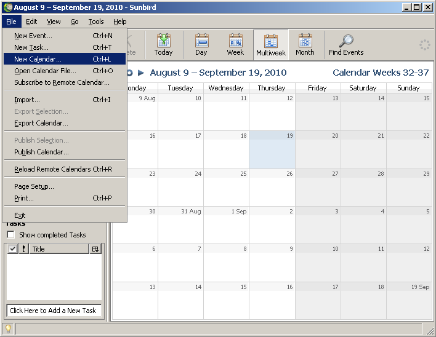
Task: Click Calendar Weeks 32-37 label
Action: click(x=381, y=73)
